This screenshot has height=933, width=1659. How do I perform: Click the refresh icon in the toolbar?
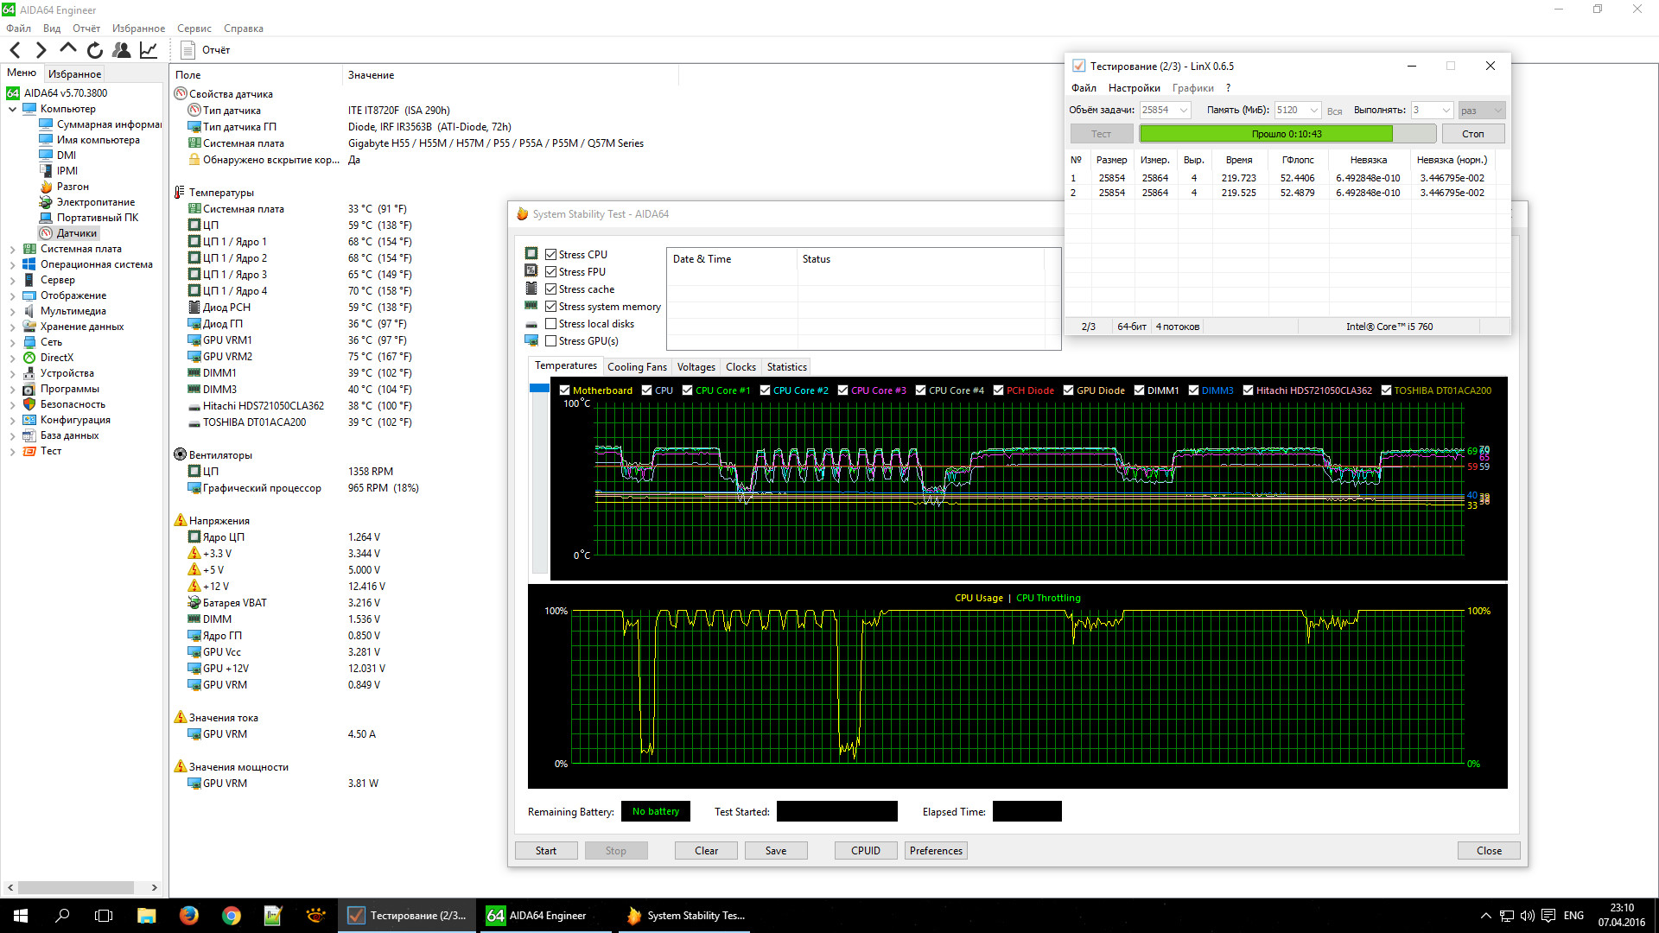95,50
